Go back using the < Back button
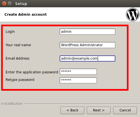The width and height of the screenshot is (140, 117). 72,110
